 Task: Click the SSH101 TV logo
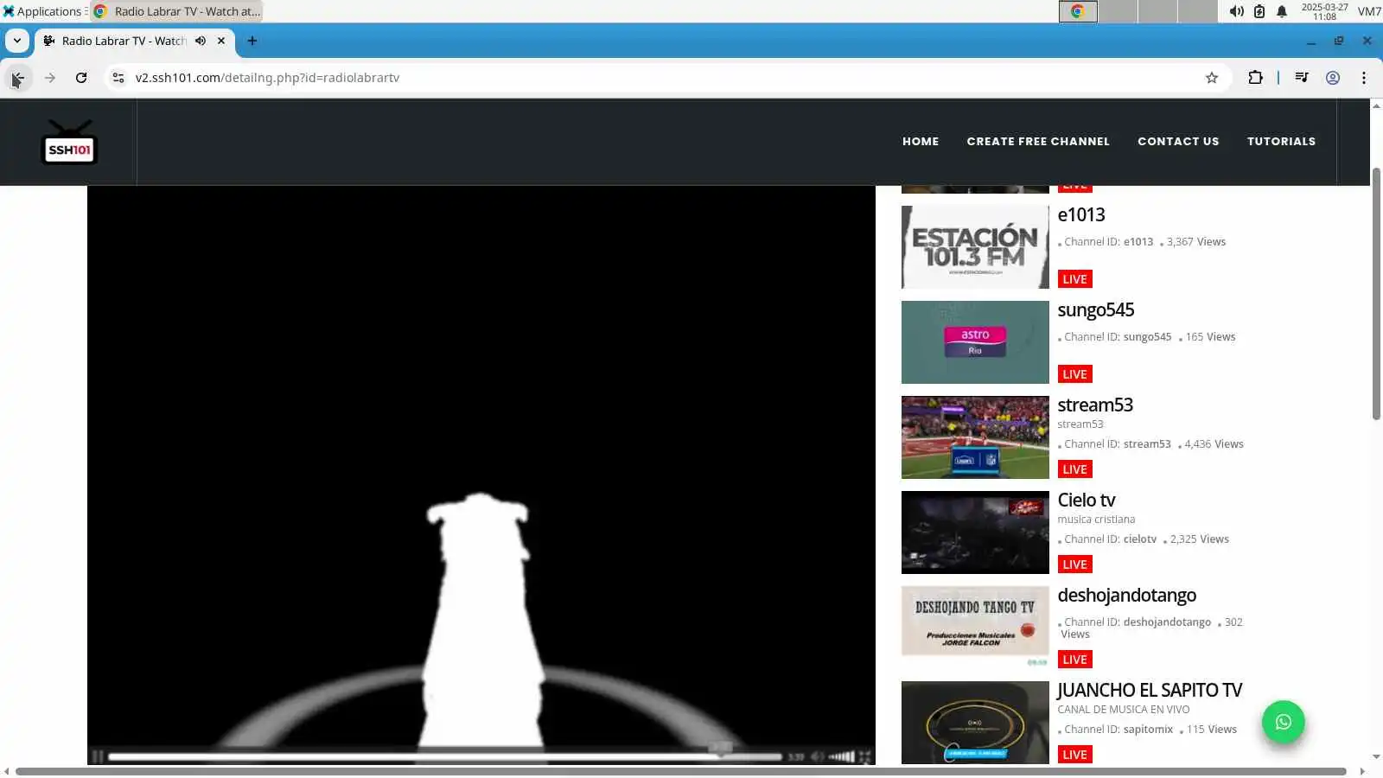(69, 142)
